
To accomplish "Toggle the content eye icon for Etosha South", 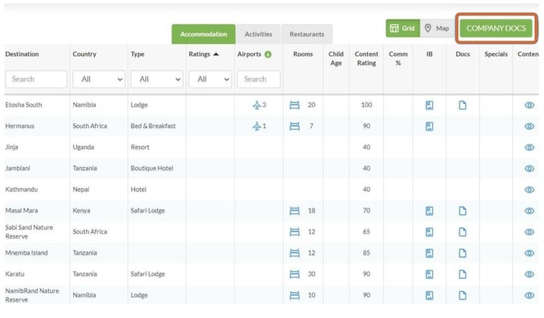I will tap(529, 105).
